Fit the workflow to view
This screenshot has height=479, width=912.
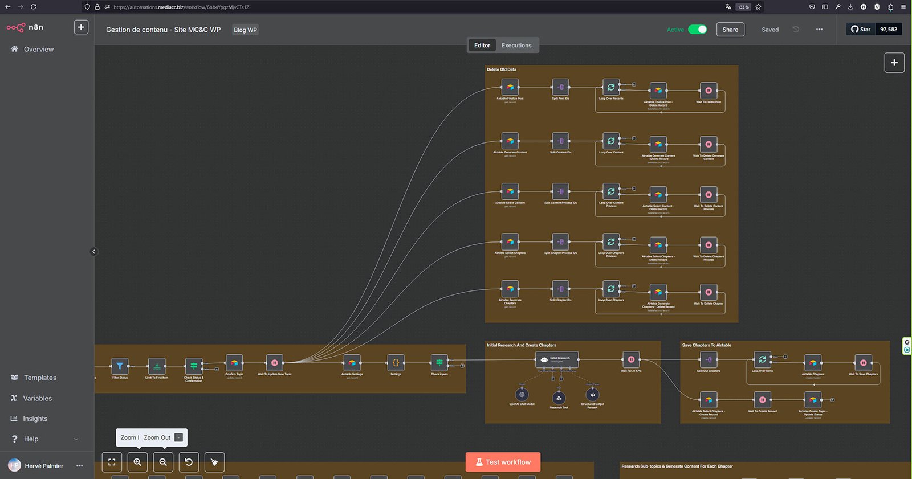click(112, 462)
